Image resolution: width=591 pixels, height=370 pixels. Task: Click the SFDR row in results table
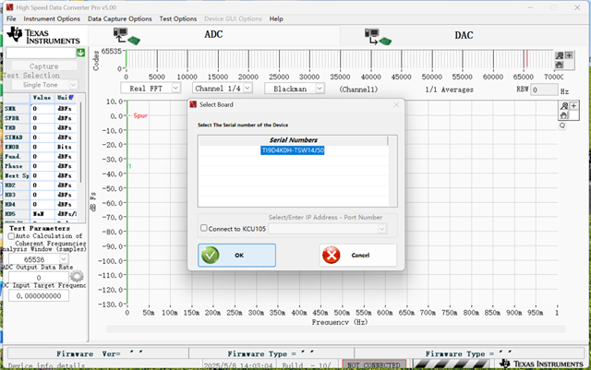pos(41,118)
